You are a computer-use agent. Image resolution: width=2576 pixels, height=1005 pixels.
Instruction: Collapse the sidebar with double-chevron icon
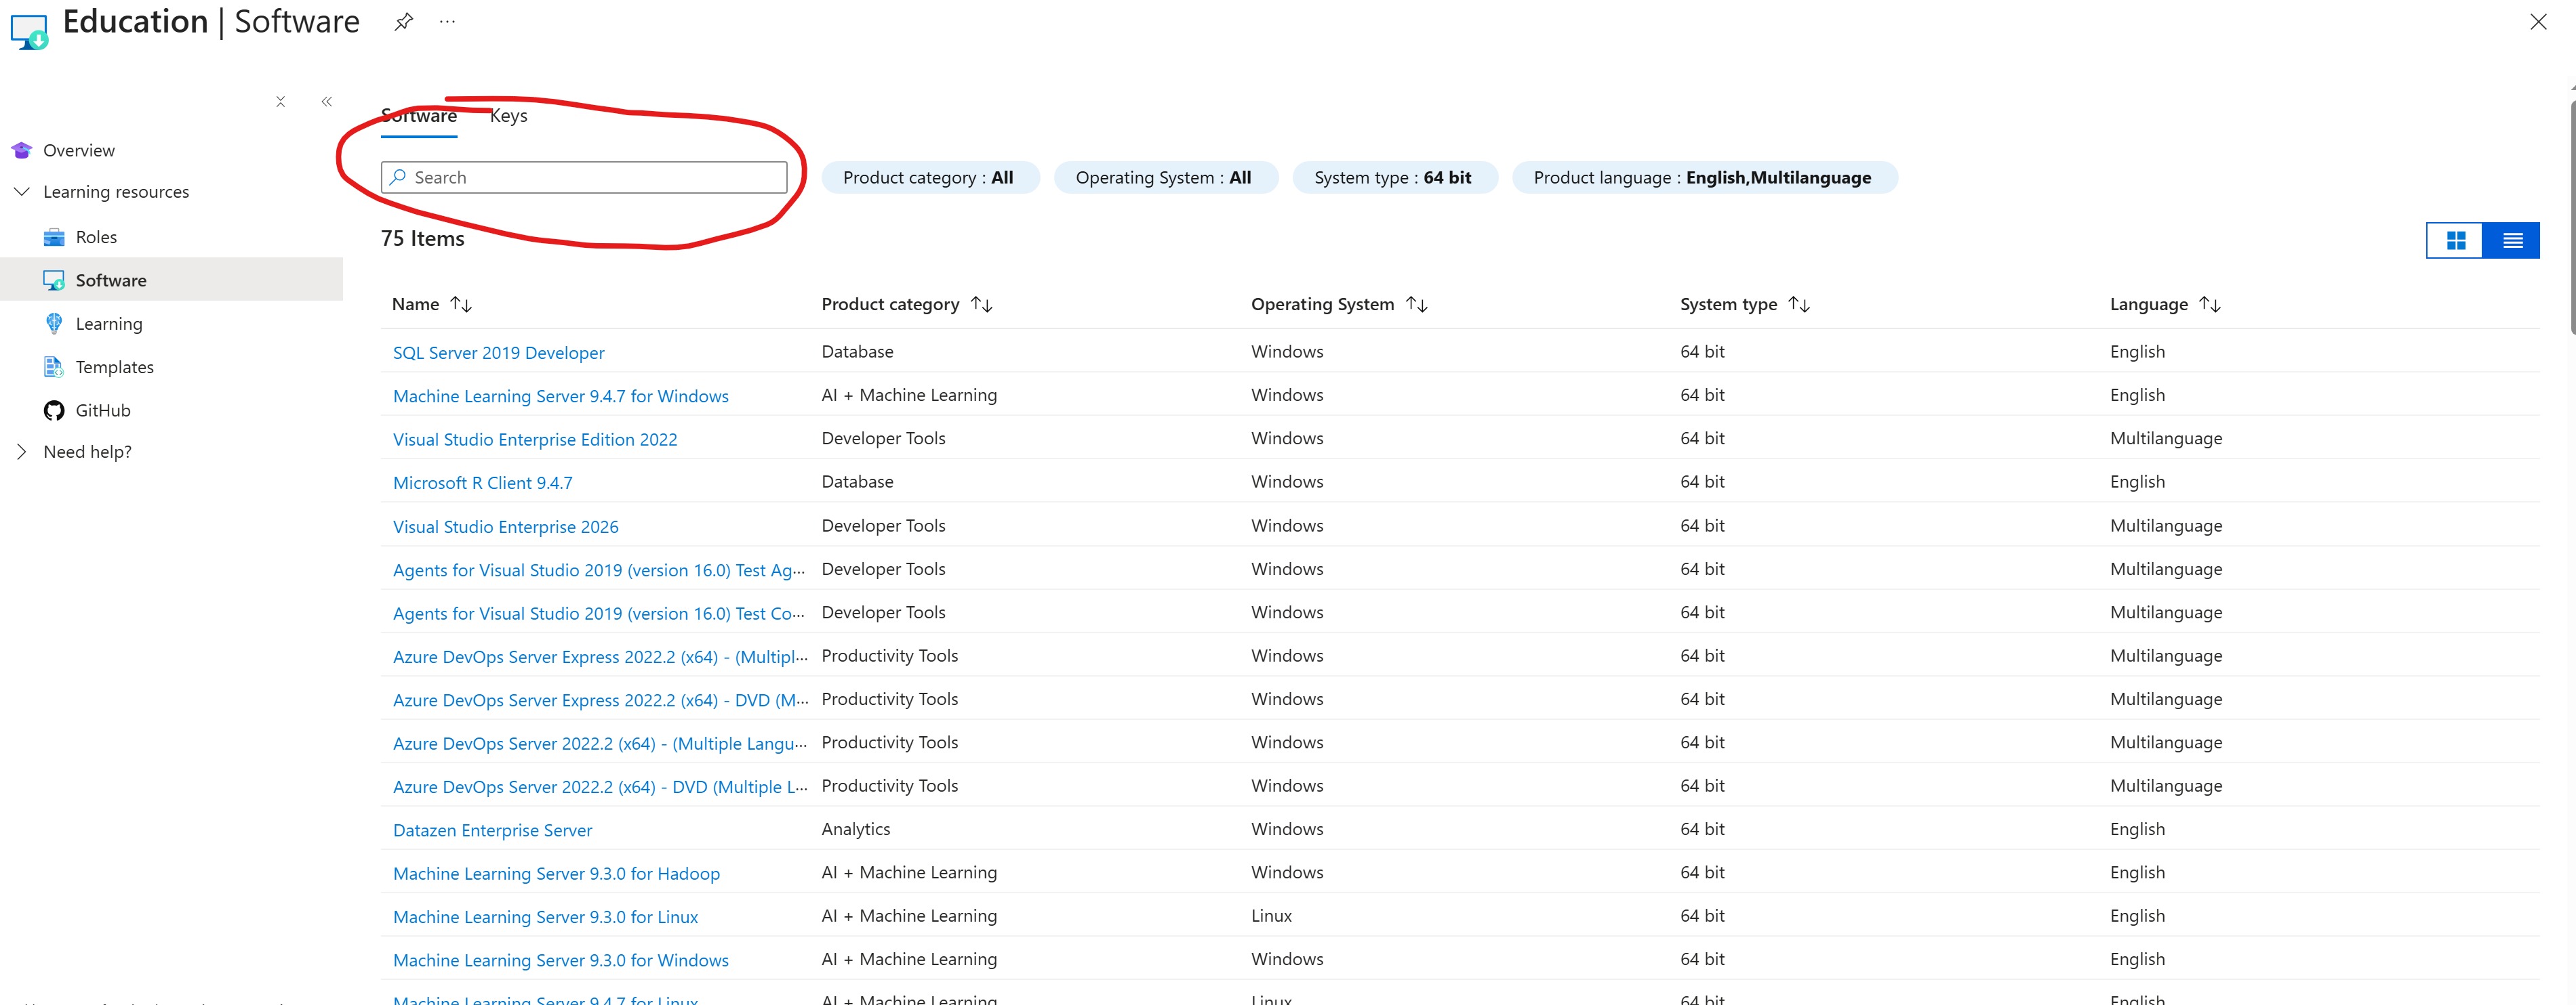(327, 102)
